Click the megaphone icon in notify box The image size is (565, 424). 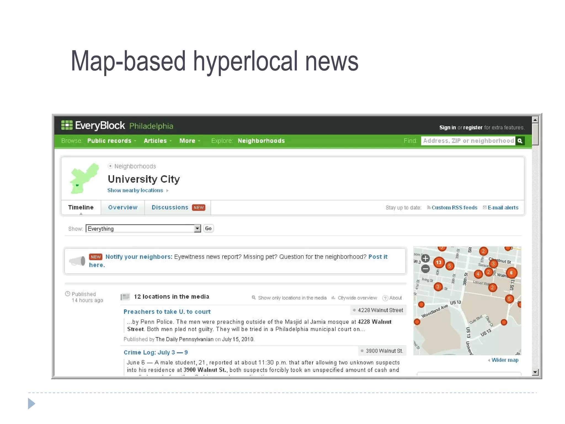pos(77,261)
